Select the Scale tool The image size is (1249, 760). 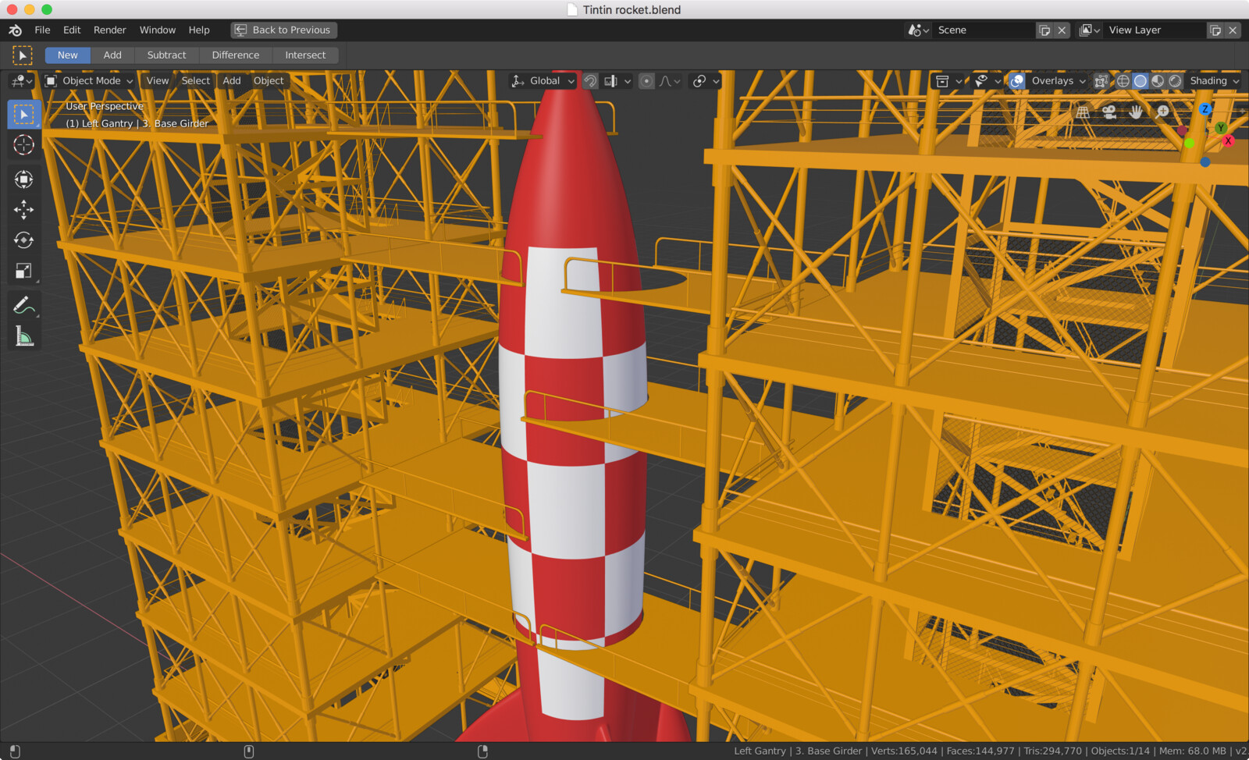(x=24, y=271)
